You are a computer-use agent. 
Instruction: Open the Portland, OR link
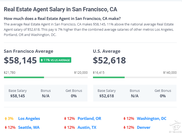(x=89, y=119)
